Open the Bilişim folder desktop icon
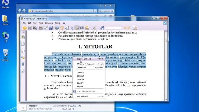 (6, 20)
